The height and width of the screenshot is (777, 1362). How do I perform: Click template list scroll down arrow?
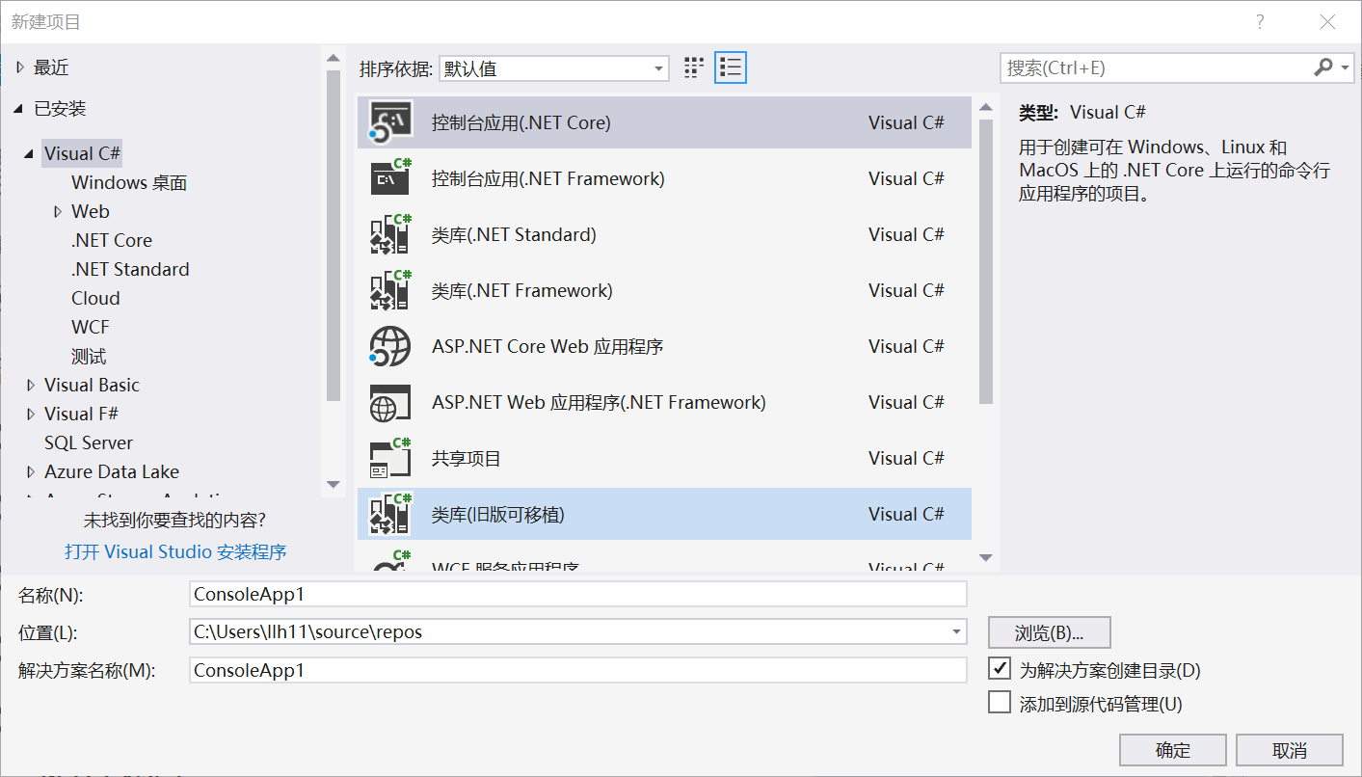986,557
